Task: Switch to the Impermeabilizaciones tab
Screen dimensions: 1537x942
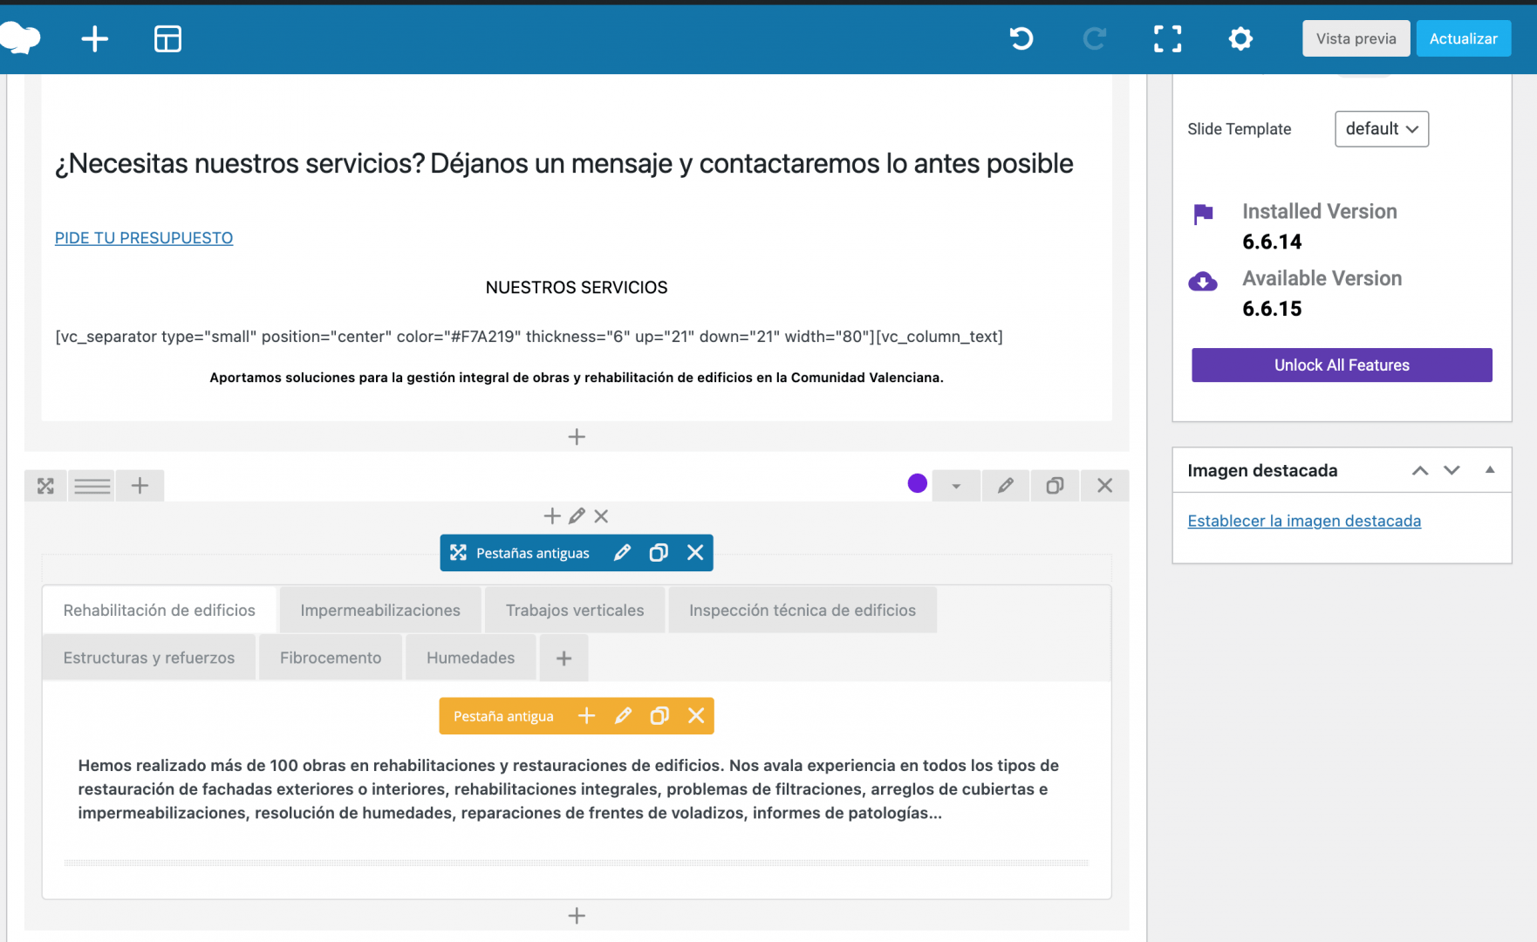Action: tap(380, 611)
